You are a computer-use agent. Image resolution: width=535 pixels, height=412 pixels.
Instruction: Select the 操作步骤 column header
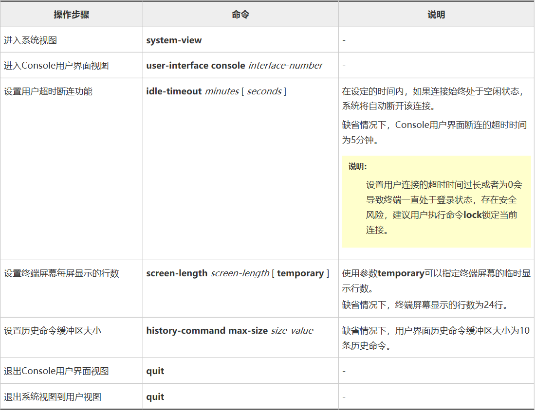click(71, 14)
